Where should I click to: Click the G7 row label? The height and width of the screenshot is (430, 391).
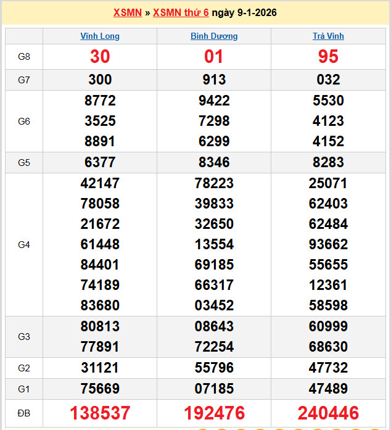point(24,80)
